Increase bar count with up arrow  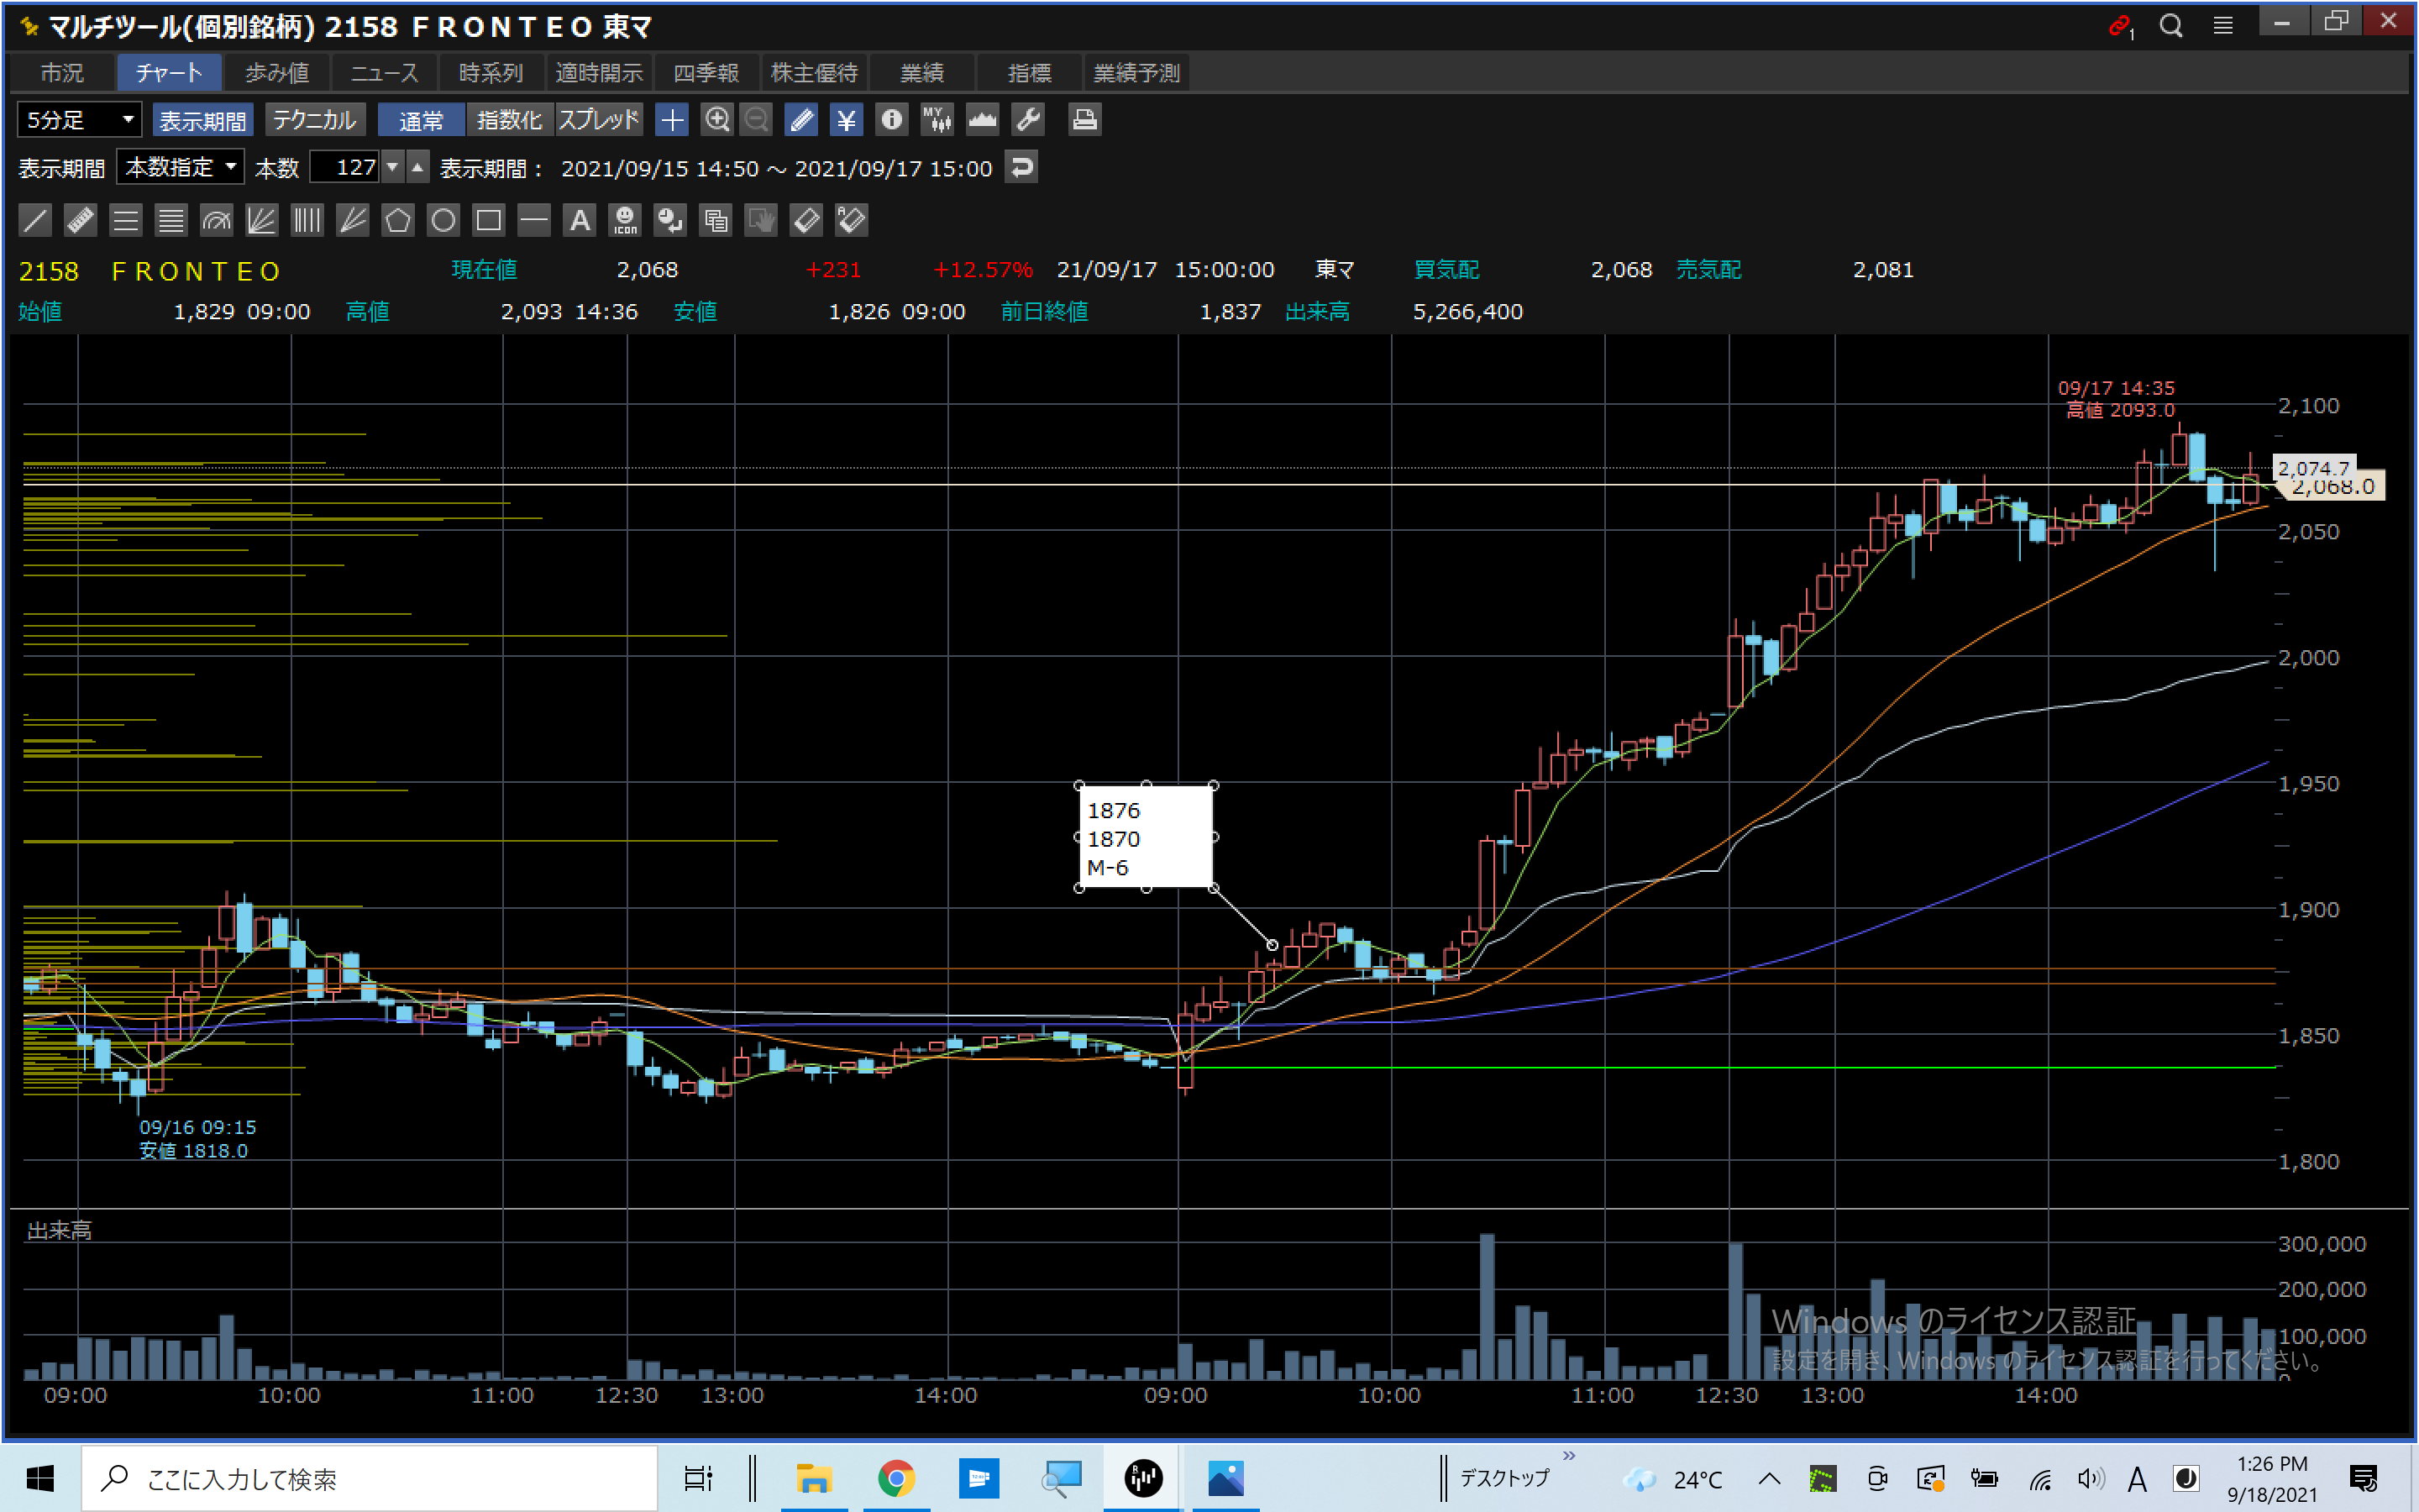pyautogui.click(x=417, y=167)
